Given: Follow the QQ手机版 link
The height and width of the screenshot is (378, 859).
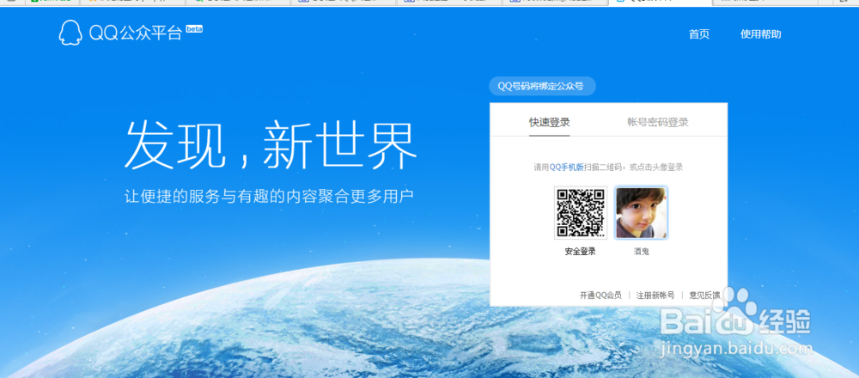Looking at the screenshot, I should (566, 167).
